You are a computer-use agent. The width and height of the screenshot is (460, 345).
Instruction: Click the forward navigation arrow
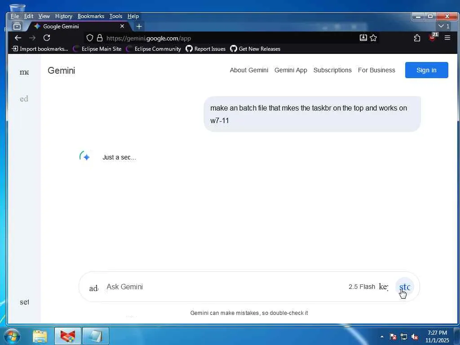pyautogui.click(x=32, y=38)
